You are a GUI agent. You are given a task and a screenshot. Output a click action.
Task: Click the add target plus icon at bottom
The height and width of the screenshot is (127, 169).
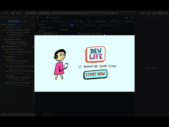pyautogui.click(x=37, y=115)
